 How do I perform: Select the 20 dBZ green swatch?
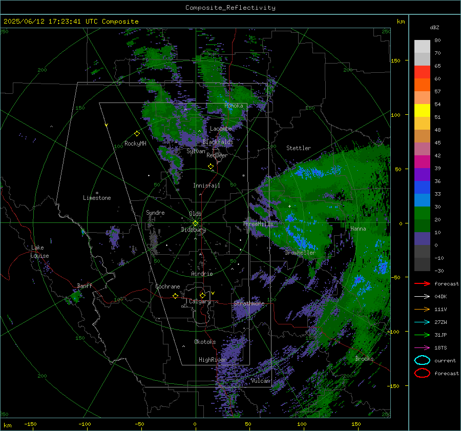(422, 213)
